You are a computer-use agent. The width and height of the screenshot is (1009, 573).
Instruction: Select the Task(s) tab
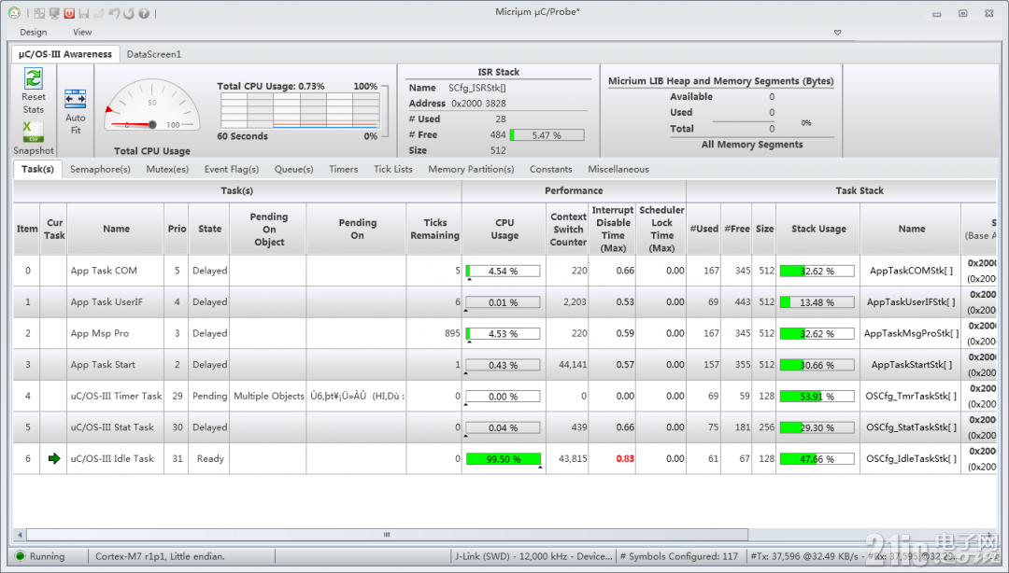[37, 169]
